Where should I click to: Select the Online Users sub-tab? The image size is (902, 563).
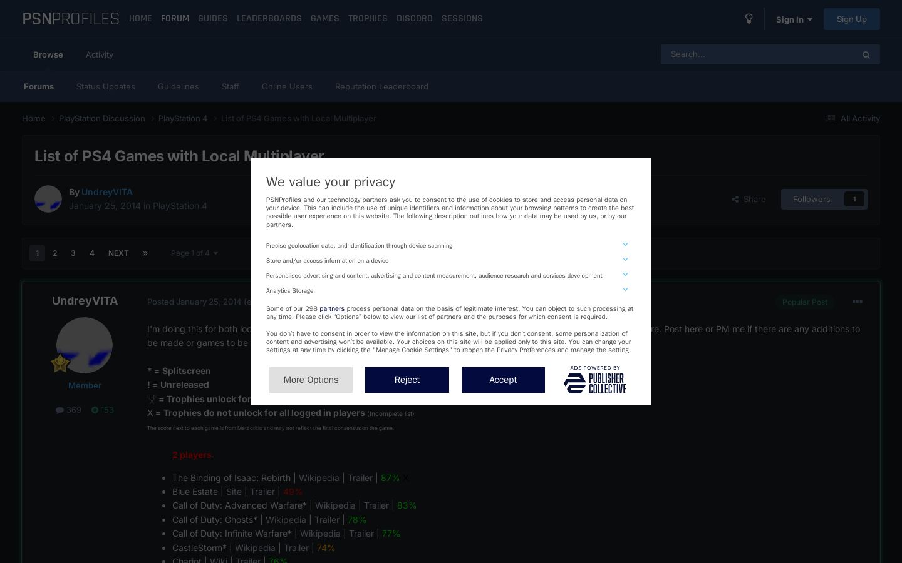point(287,86)
